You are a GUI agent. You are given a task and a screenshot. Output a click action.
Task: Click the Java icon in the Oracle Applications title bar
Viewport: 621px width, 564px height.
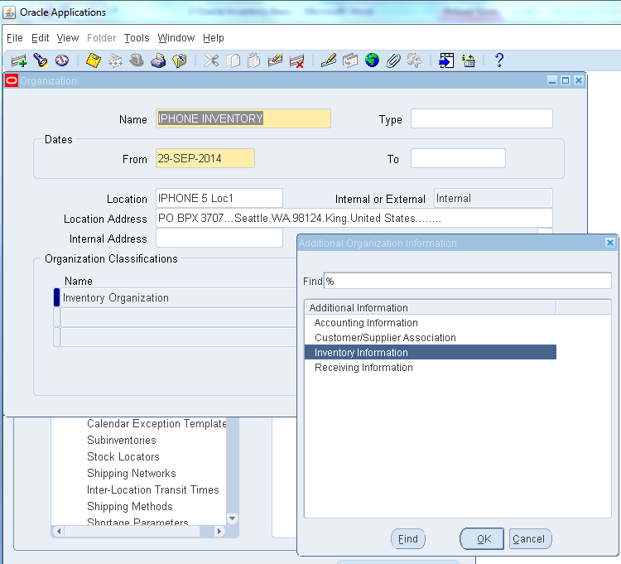(9, 12)
